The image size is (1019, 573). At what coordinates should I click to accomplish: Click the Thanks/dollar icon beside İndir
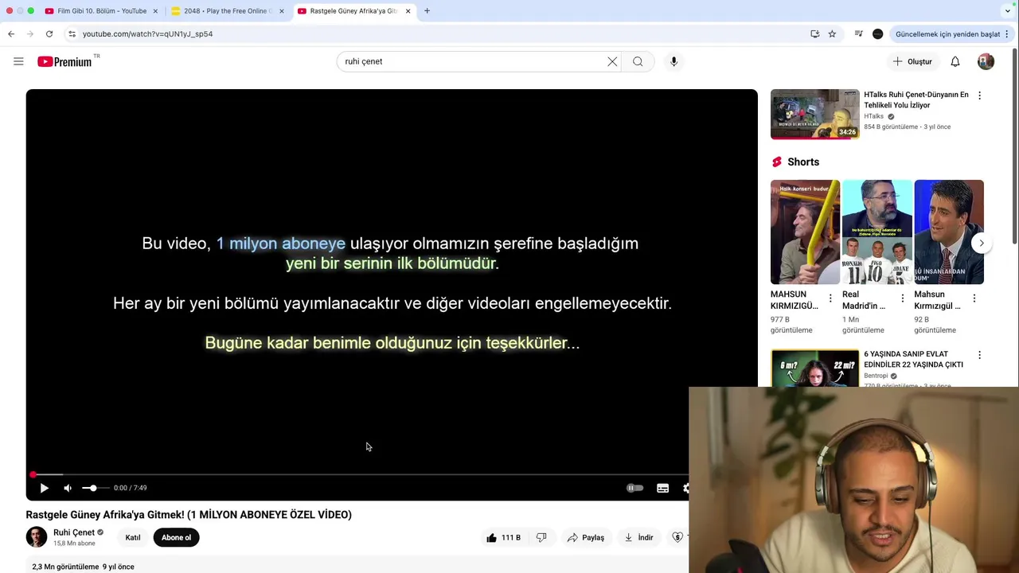677,537
